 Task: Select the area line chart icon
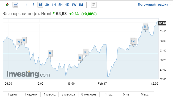coord(15,5)
